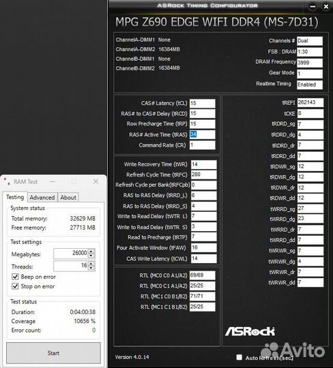Click the tCKE value field
The image size is (333, 368).
point(310,114)
